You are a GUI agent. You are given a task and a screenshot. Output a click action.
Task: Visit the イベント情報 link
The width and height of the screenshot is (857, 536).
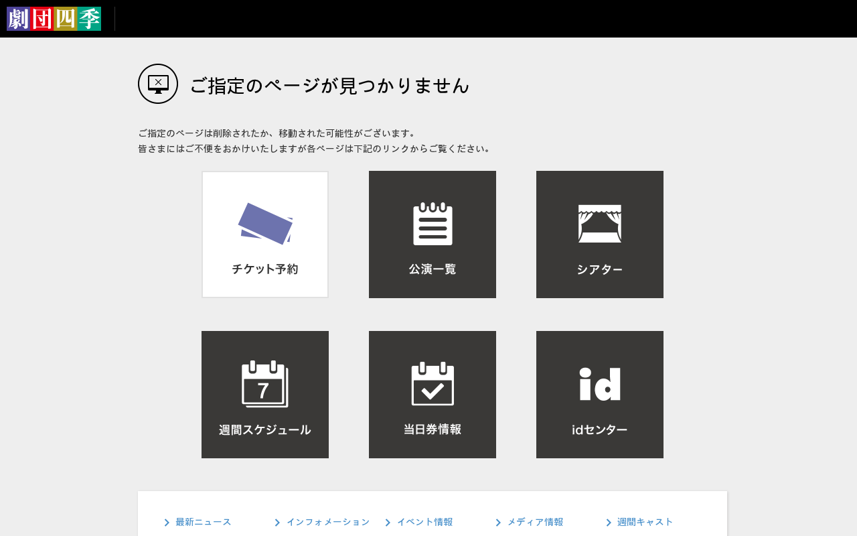[x=425, y=522]
